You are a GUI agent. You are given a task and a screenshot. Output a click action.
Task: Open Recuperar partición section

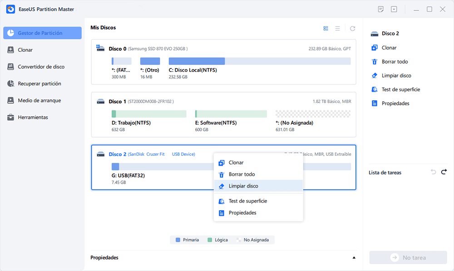click(x=42, y=84)
